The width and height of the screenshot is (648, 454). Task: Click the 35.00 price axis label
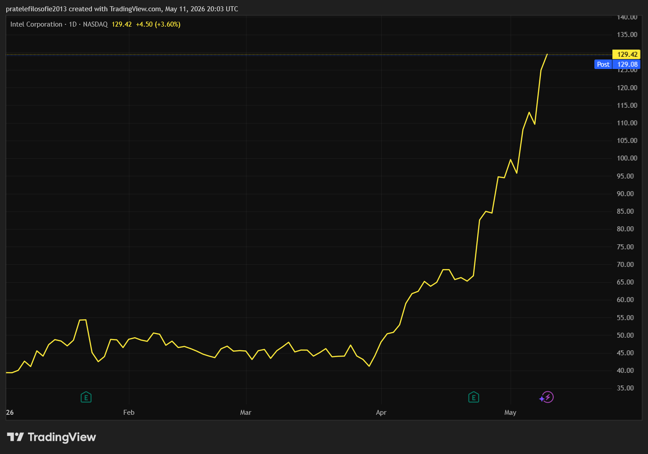(x=625, y=388)
